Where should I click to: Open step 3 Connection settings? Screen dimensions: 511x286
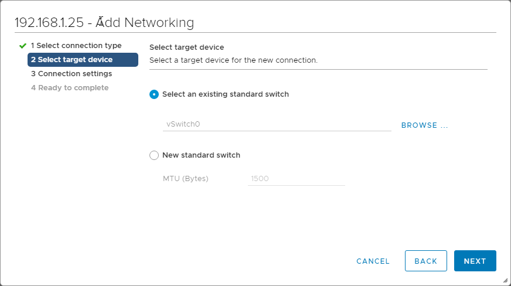click(x=71, y=74)
